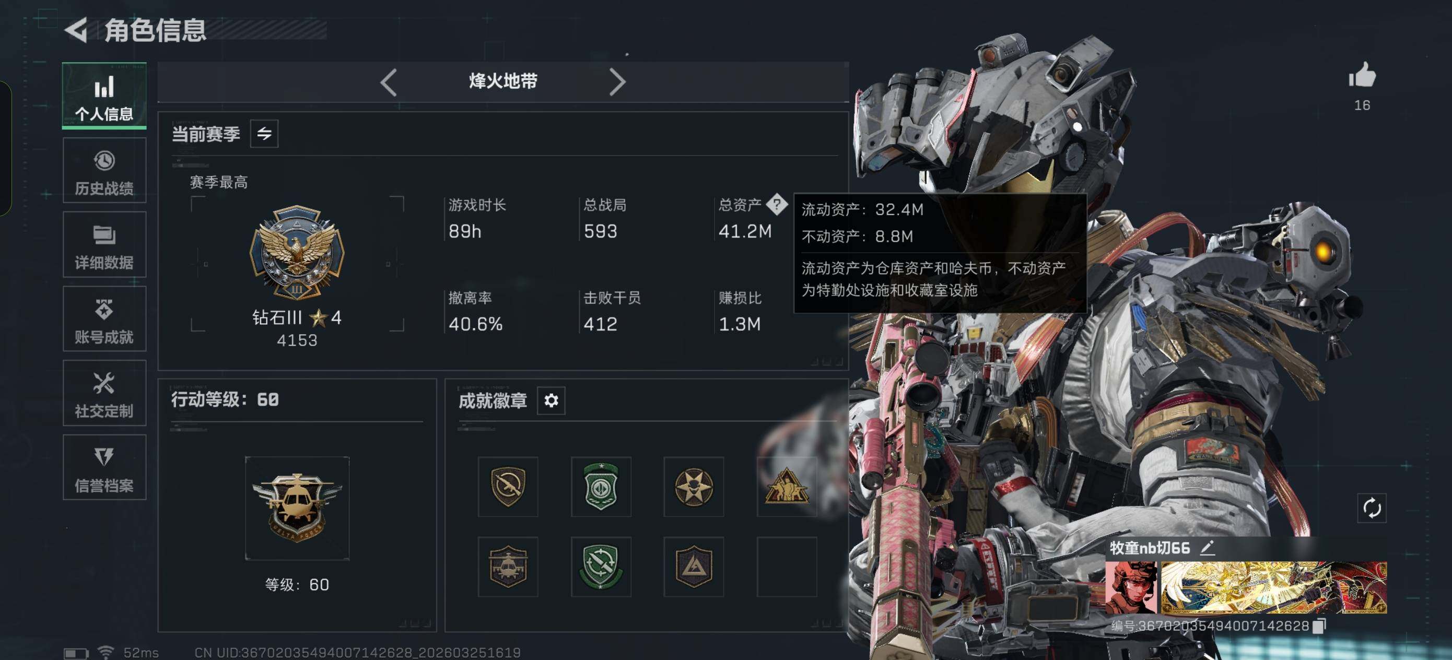Image resolution: width=1452 pixels, height=660 pixels.
Task: Click the empty achievement badge slot
Action: (x=787, y=567)
